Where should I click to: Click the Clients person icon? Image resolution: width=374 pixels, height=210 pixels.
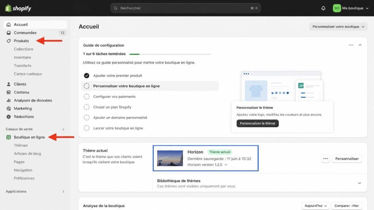[x=9, y=84]
